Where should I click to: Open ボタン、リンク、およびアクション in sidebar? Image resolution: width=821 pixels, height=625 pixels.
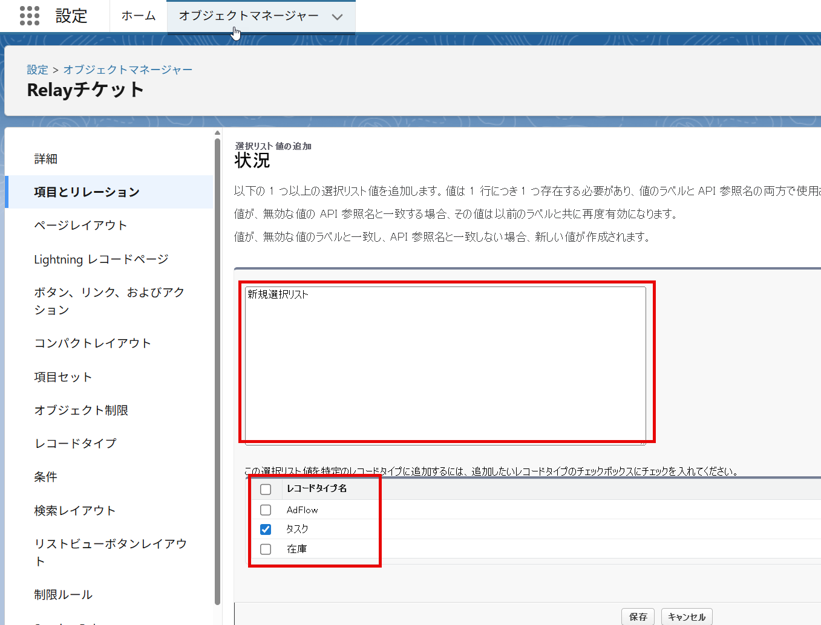110,301
